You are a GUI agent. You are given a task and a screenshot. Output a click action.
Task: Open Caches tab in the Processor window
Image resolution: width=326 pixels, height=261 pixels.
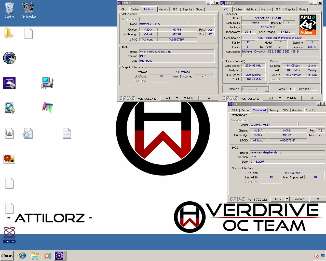[x=238, y=9]
